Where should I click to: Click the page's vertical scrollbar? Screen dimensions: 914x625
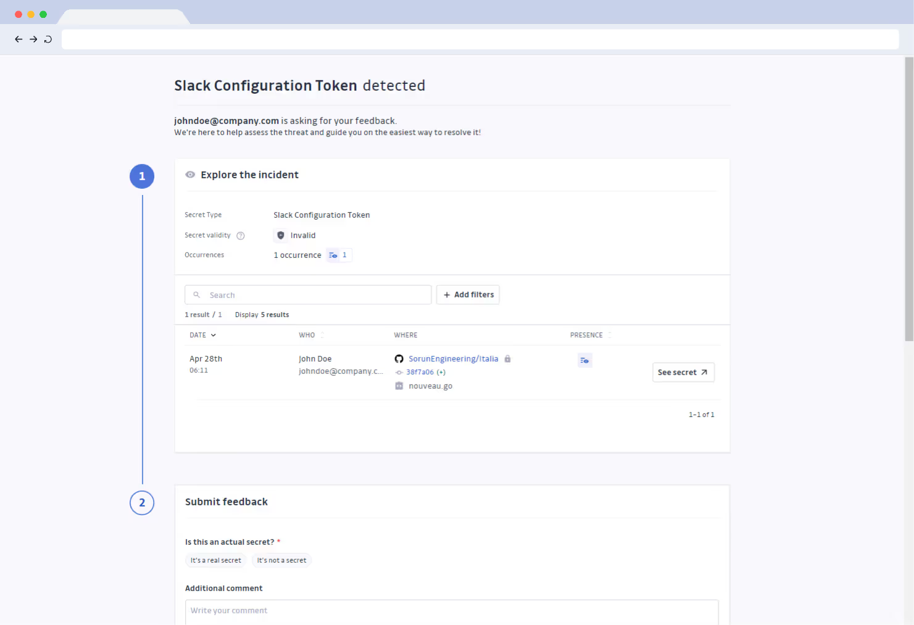point(908,197)
